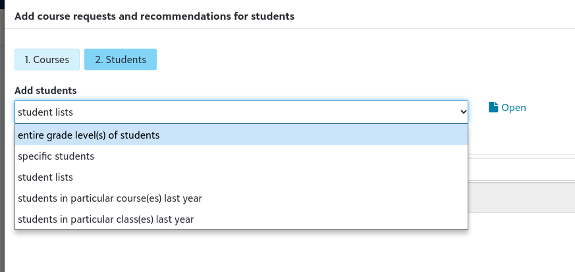Click the dialog title about course requests
Viewport: 575px width, 272px height.
click(x=154, y=16)
